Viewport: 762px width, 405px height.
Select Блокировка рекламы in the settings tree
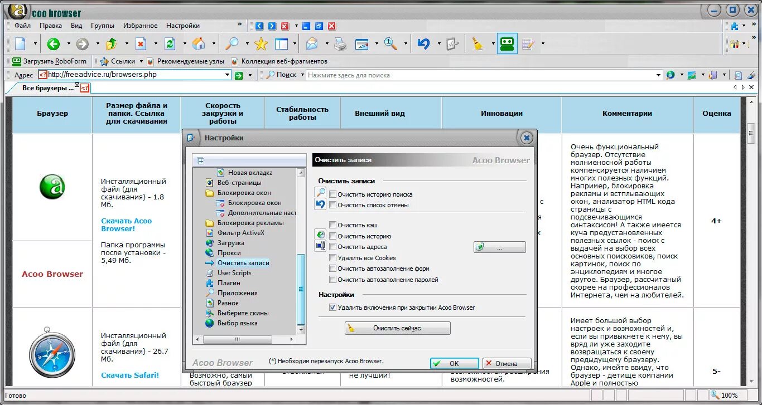point(250,223)
